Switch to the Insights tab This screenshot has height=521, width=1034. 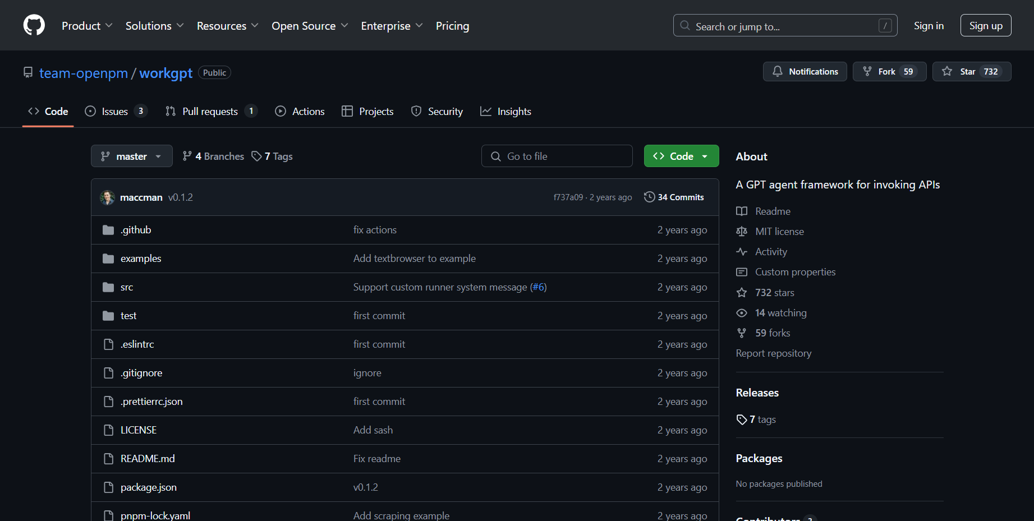(x=505, y=112)
